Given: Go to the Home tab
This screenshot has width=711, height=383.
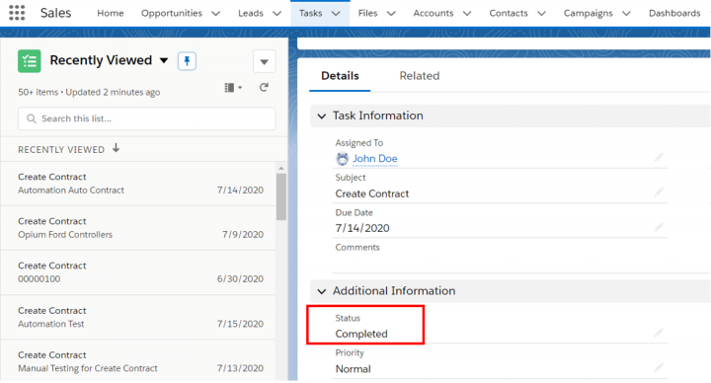Looking at the screenshot, I should coord(111,13).
